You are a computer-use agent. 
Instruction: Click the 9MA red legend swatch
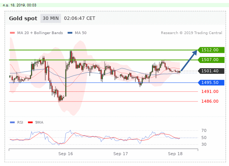pos(30,123)
